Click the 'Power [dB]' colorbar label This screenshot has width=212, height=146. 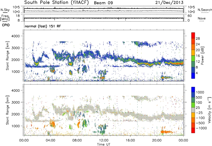point(202,56)
